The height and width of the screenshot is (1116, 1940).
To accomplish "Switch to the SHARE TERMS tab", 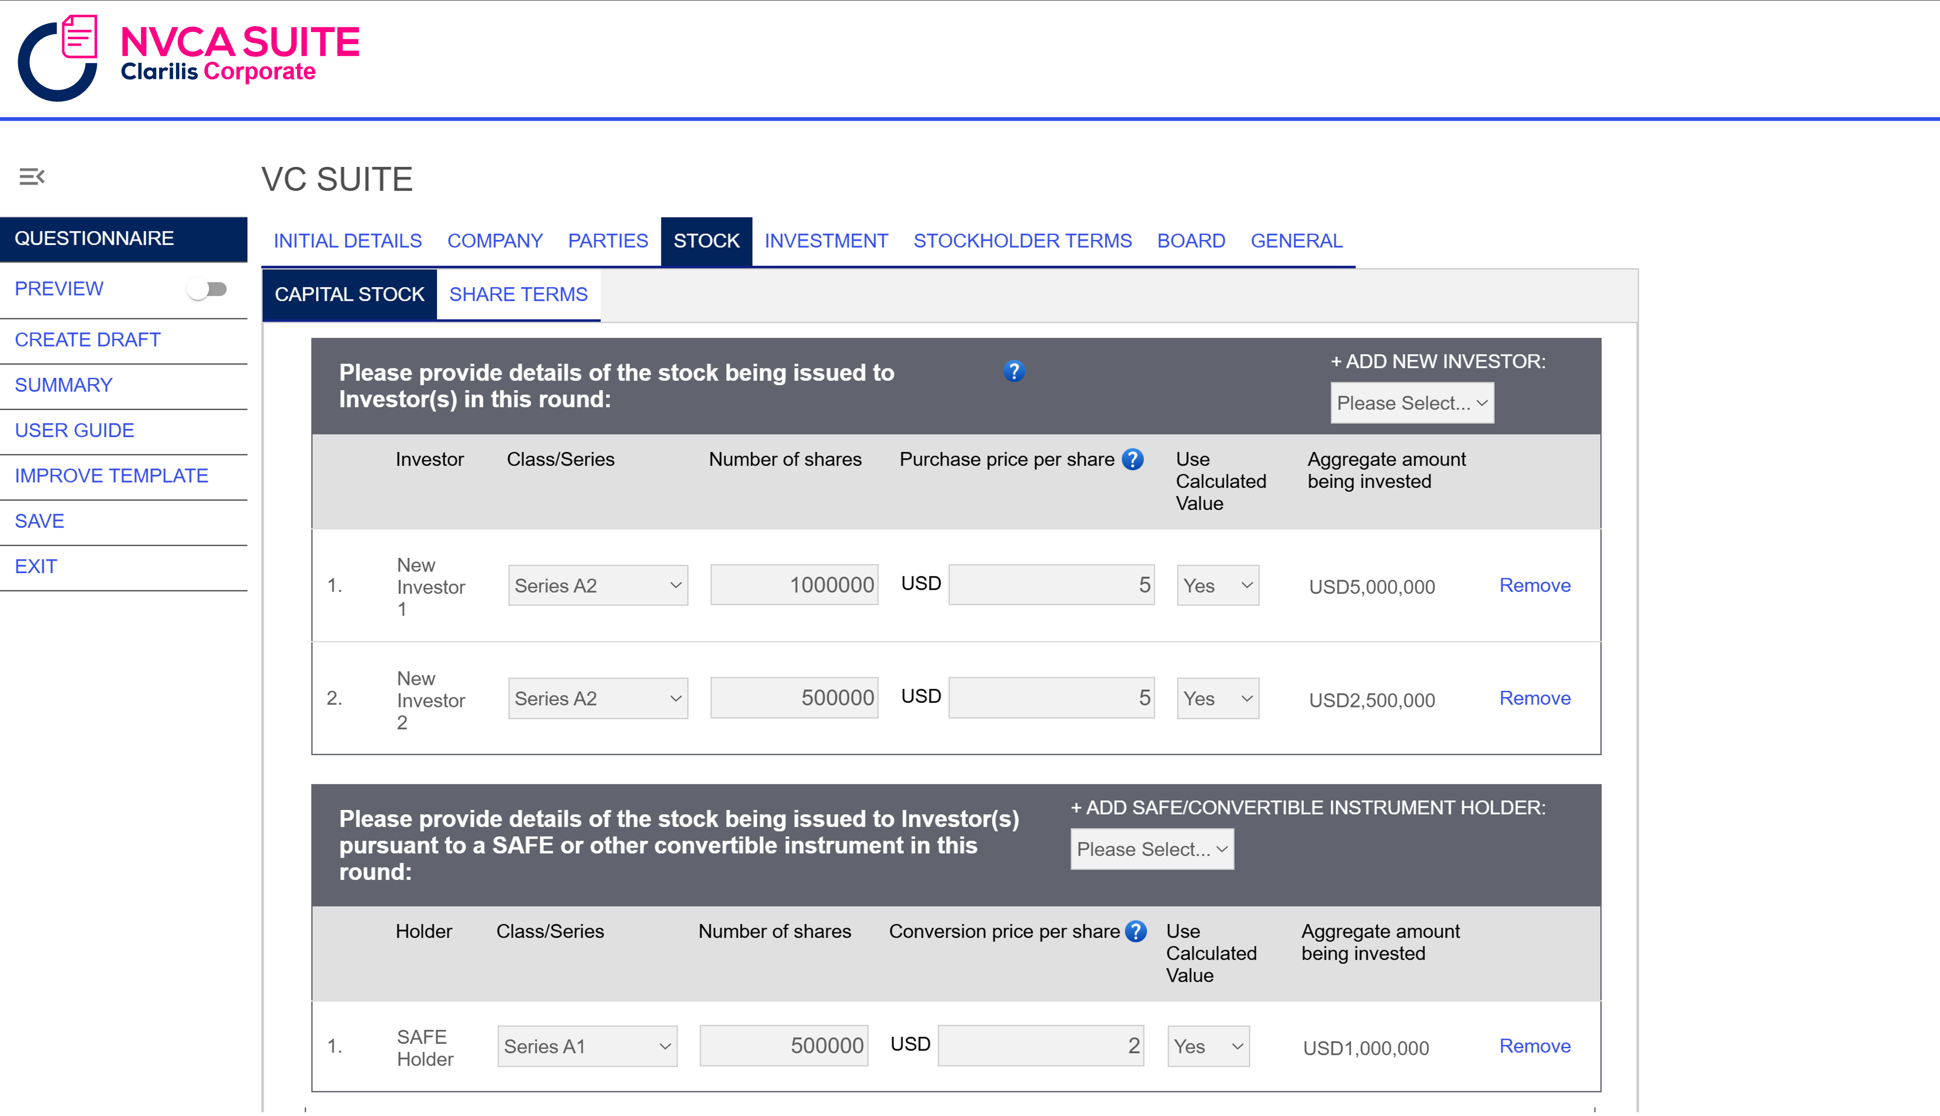I will (518, 294).
